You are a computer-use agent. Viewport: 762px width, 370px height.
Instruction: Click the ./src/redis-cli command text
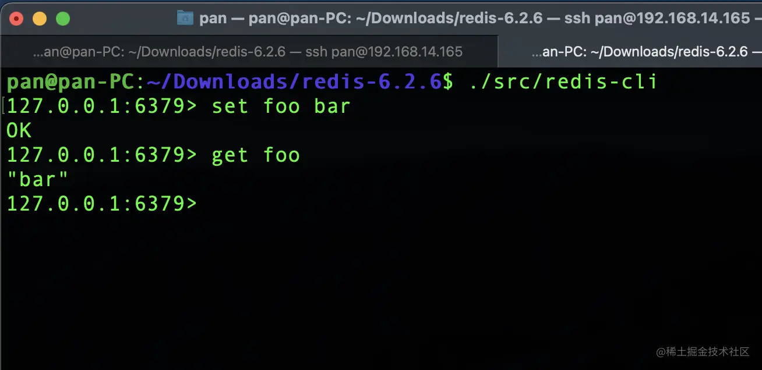tap(563, 82)
